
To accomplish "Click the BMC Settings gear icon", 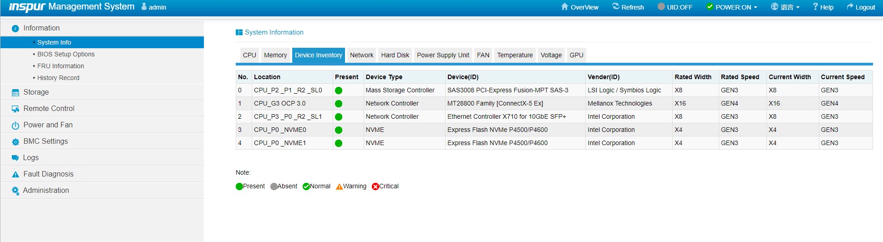I will tap(15, 141).
